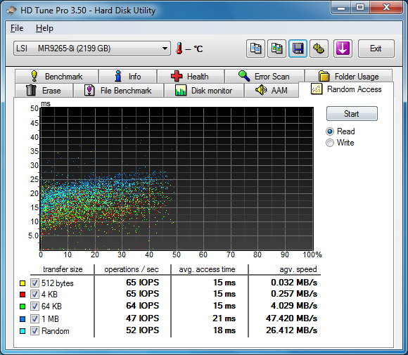
Task: Expand the LSI MR9265-8i drive dropdown
Action: tap(92, 49)
